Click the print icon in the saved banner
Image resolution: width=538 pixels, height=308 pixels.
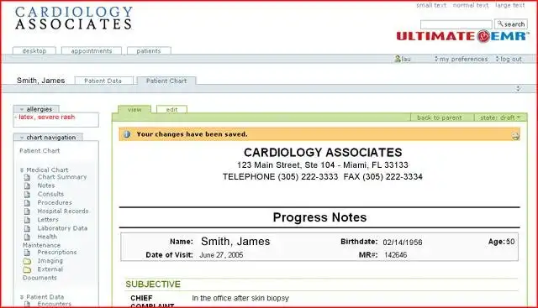point(515,136)
